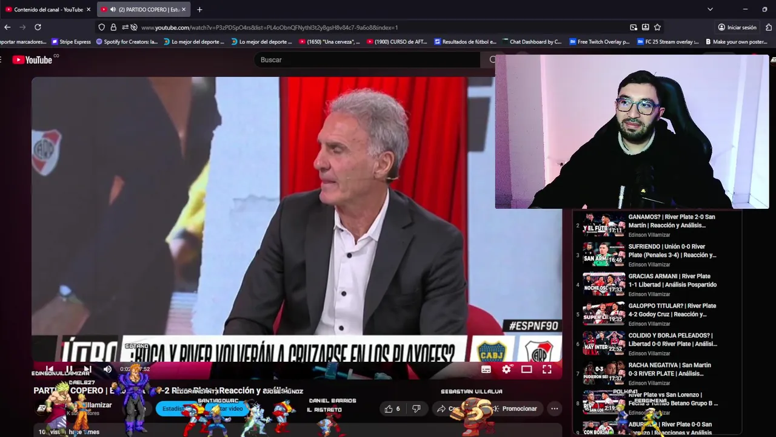Open the 'Make your own poster' bookmark

click(736, 42)
